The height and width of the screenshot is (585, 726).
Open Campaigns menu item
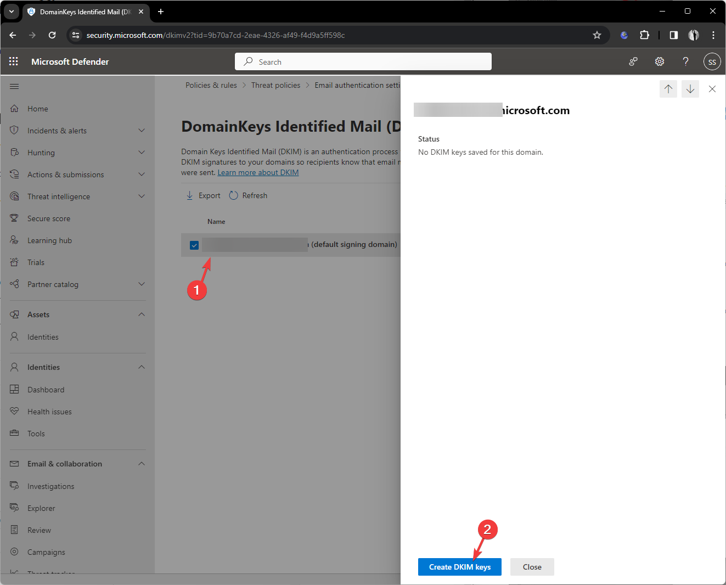46,552
